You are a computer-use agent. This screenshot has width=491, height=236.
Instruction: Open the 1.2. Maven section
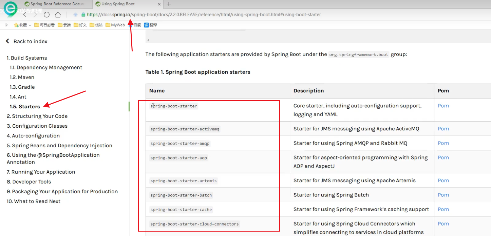(22, 77)
